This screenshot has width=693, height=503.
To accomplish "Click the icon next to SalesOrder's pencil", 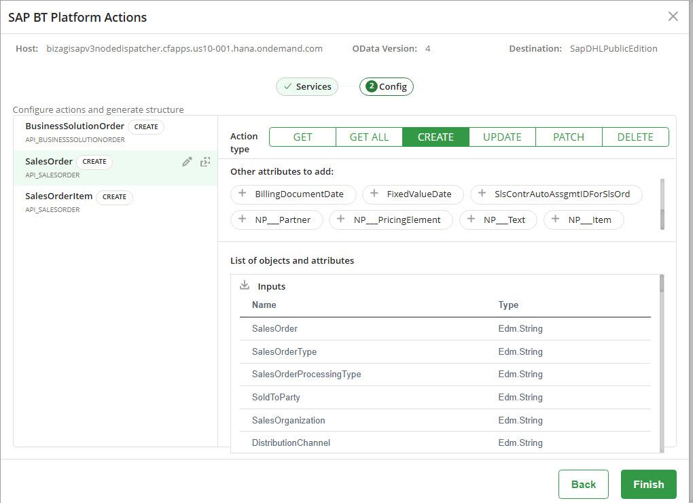I will pos(205,162).
